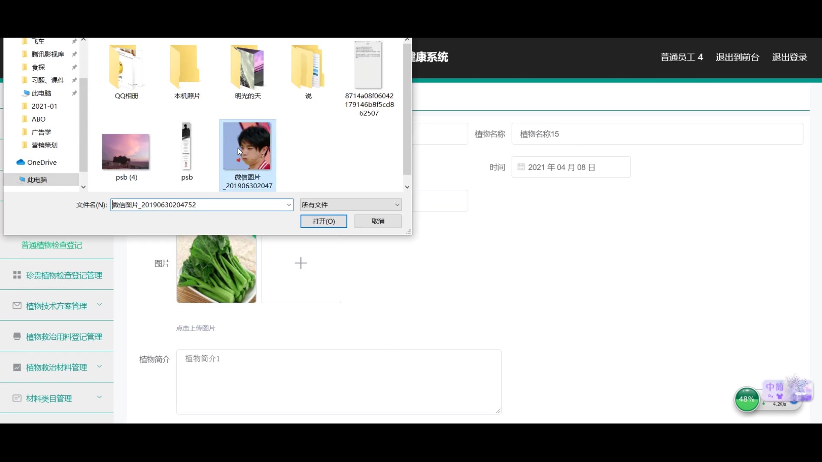Open 植物救治用料登记管理 menu item

tap(64, 337)
